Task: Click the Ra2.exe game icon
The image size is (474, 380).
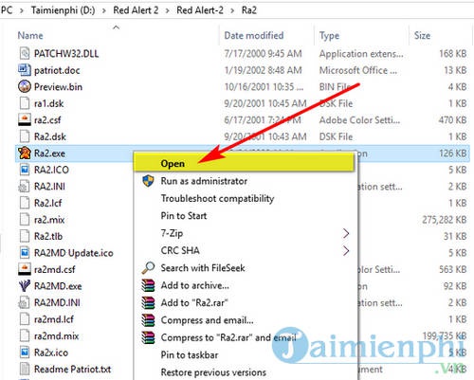Action: tap(25, 154)
